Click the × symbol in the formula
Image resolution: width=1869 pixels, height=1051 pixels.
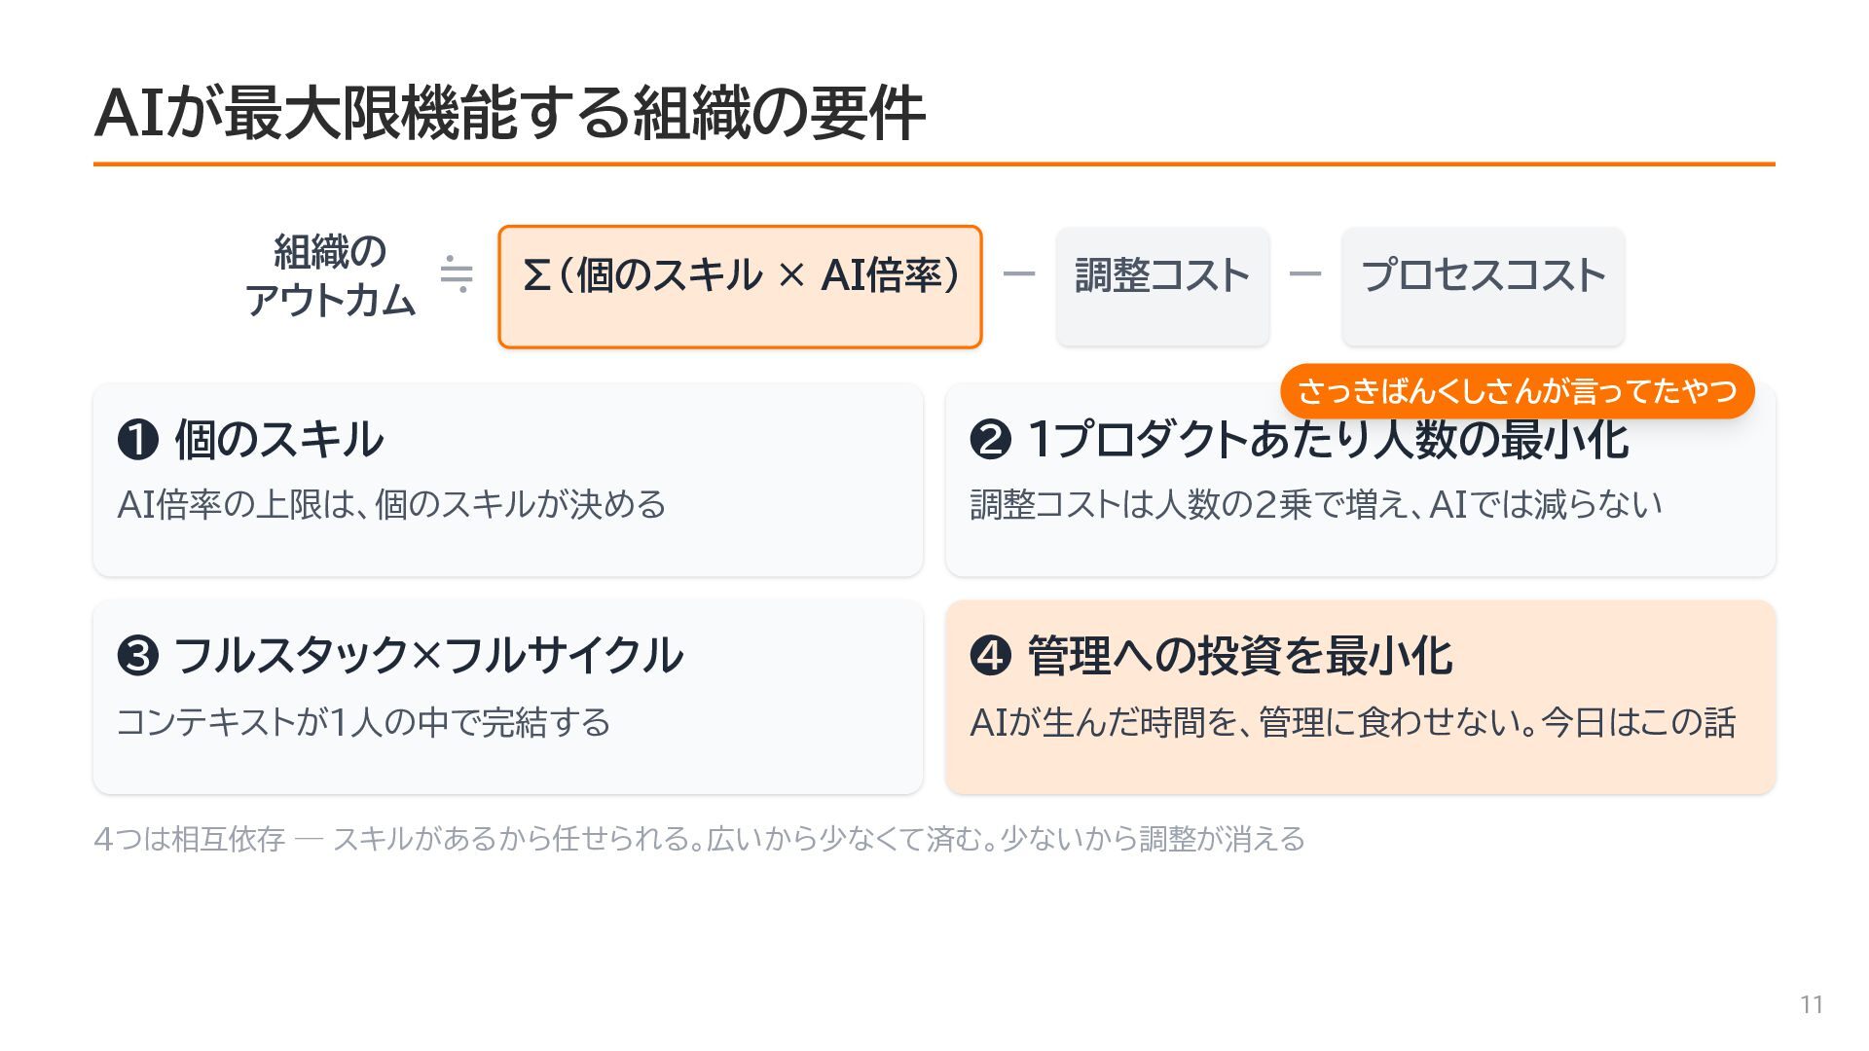point(791,274)
